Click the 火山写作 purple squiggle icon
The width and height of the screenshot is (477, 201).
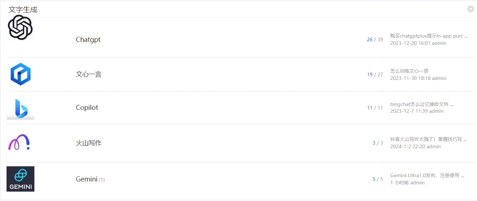[19, 142]
